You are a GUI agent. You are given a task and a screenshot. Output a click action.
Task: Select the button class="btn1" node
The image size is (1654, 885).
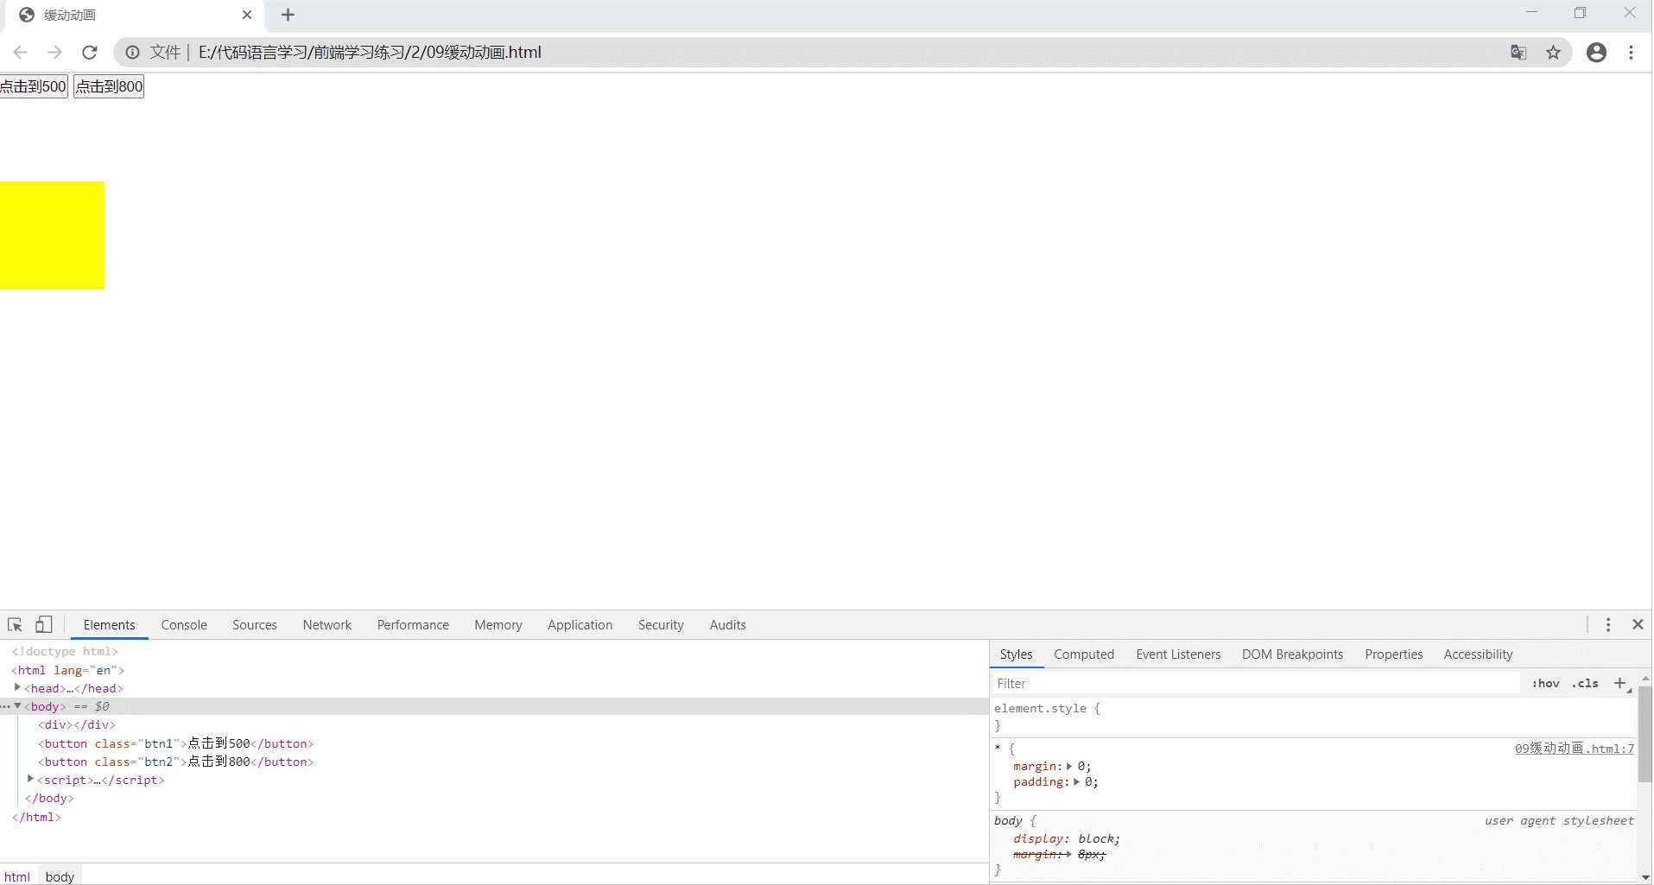[175, 743]
